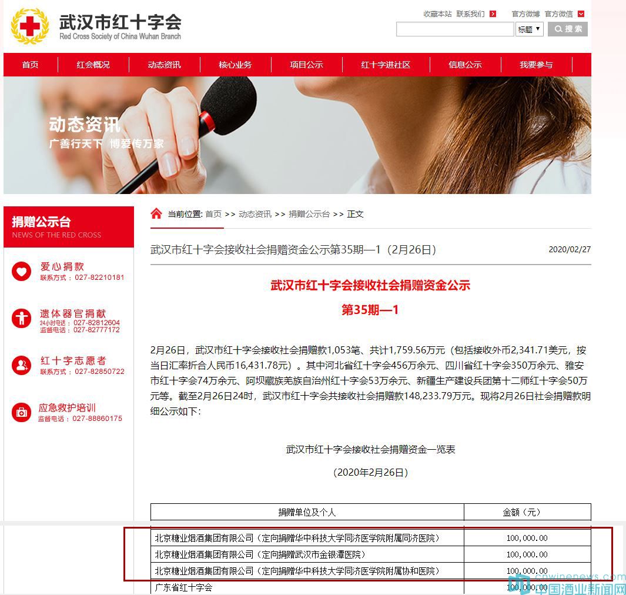
Task: Select 信息公示 from the red menu
Action: tap(465, 65)
